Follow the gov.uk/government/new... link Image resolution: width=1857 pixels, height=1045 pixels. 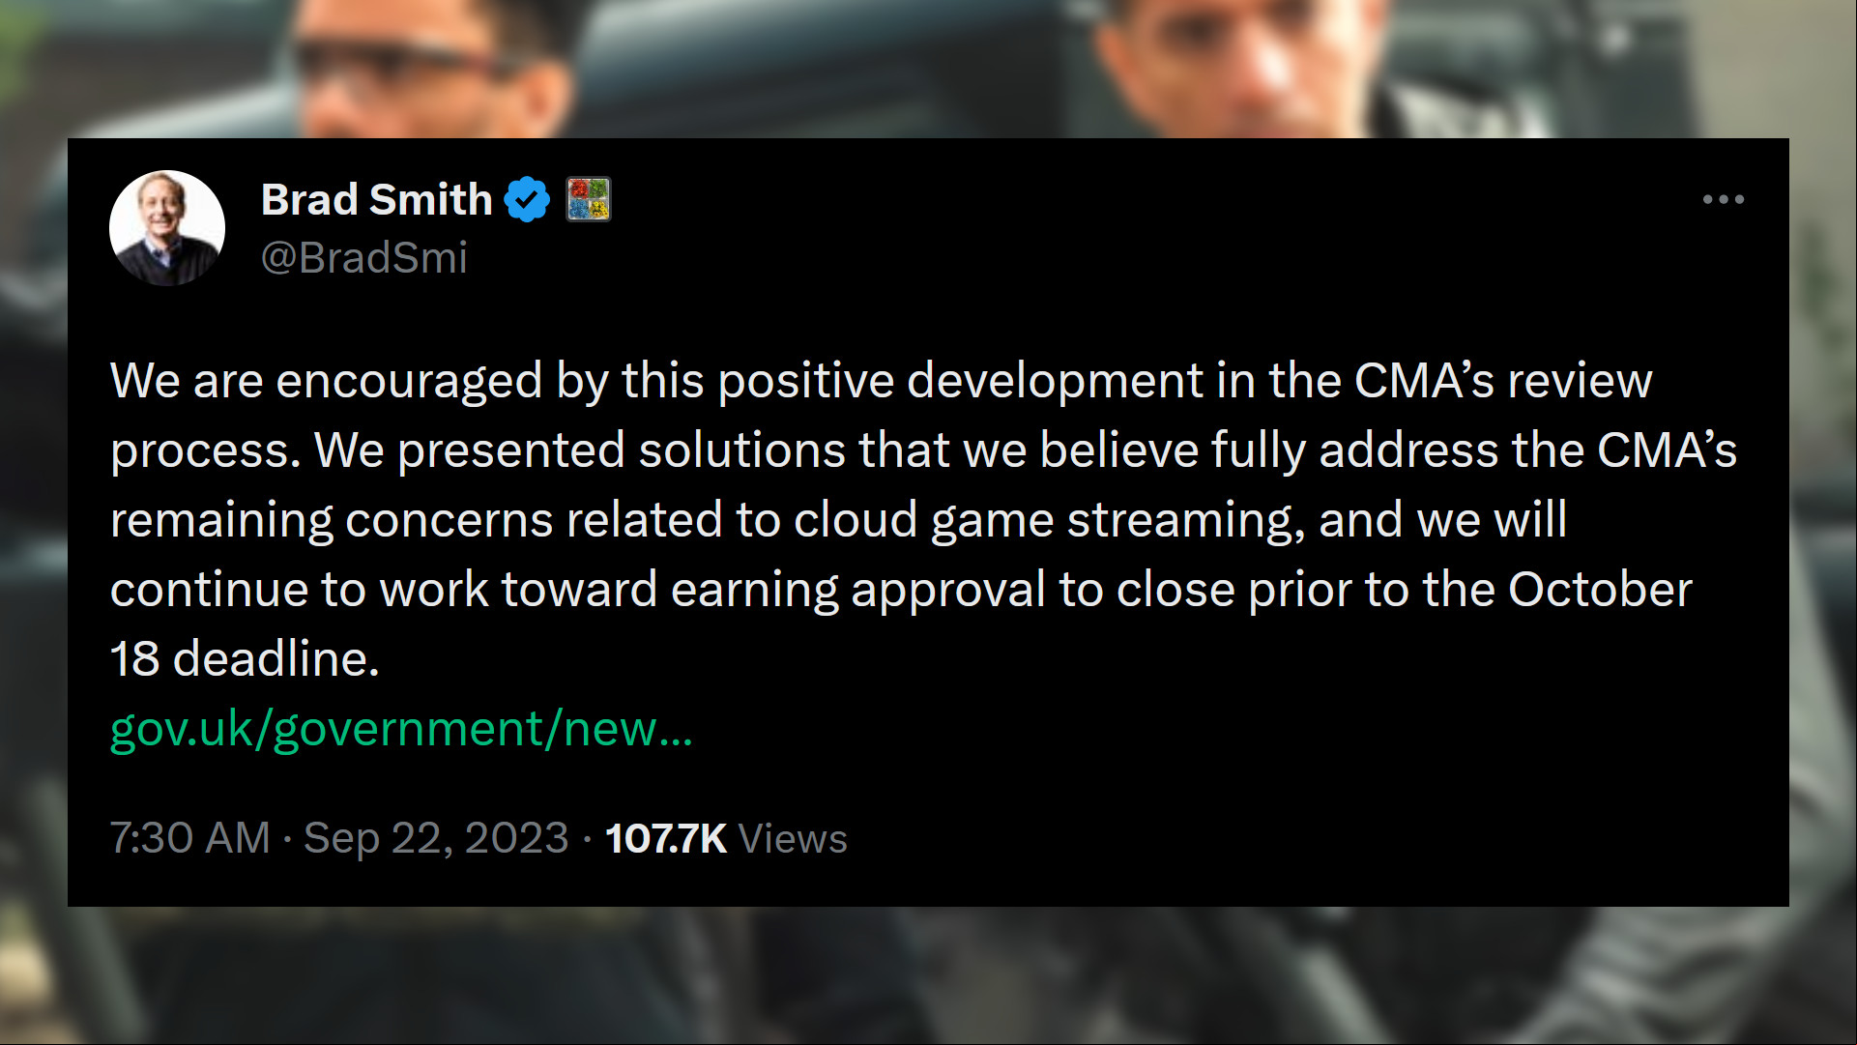(x=401, y=729)
